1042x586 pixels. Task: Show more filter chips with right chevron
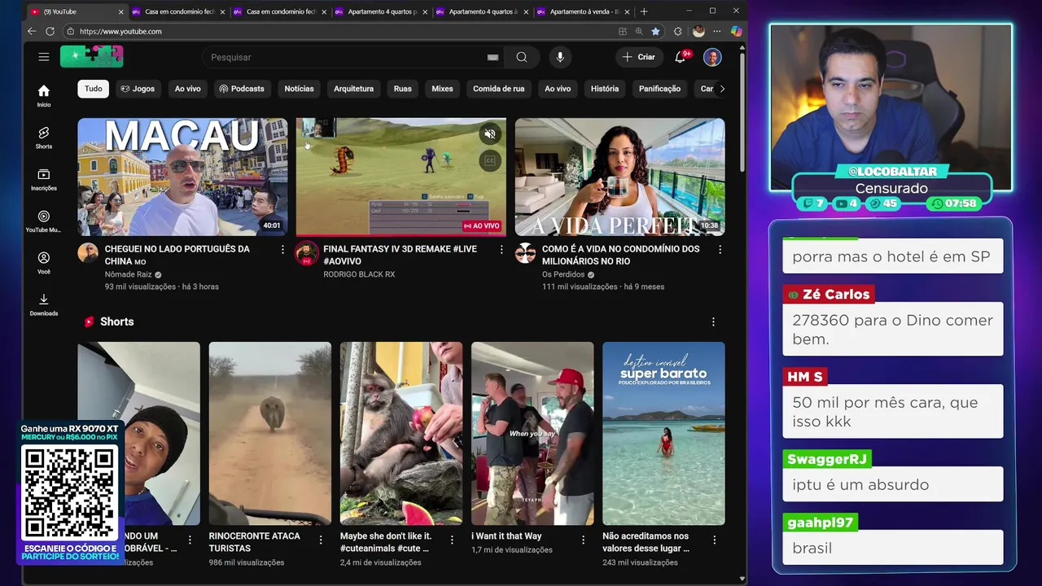(x=721, y=89)
